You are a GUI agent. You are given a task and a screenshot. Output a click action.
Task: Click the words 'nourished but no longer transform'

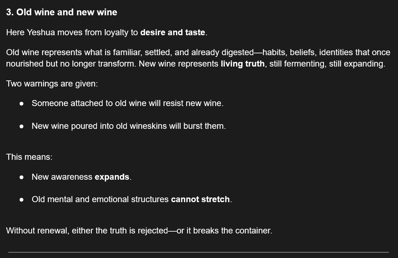pyautogui.click(x=71, y=64)
